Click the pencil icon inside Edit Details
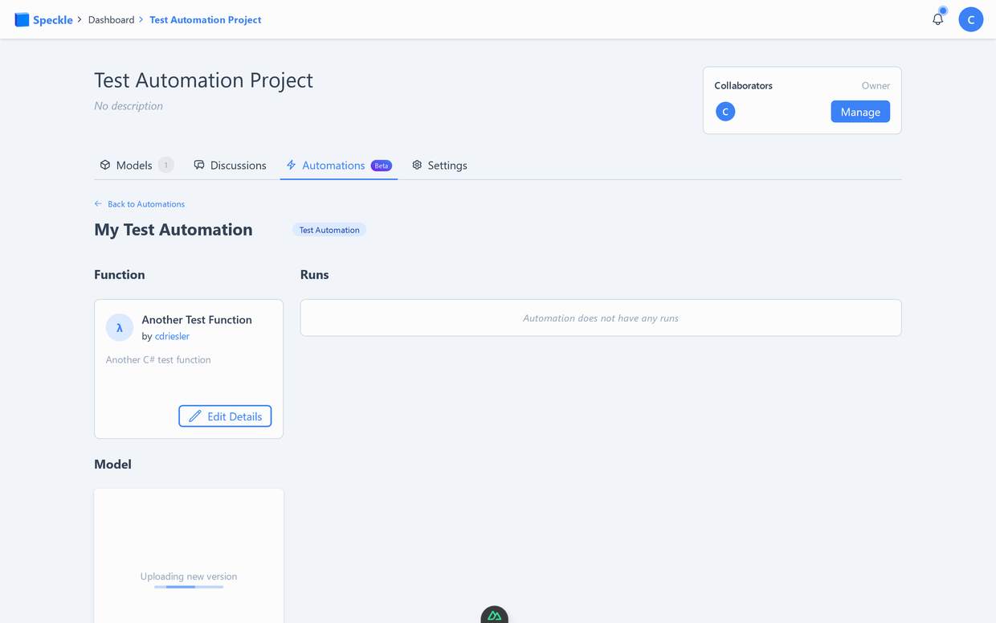996x623 pixels. pos(195,416)
